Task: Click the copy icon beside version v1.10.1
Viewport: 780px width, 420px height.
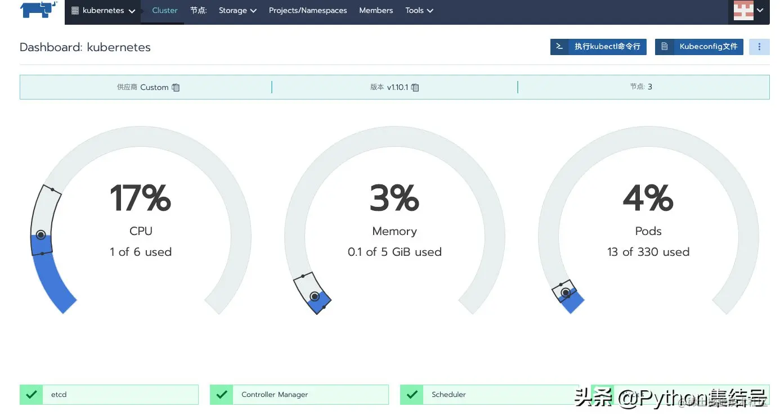Action: tap(415, 87)
